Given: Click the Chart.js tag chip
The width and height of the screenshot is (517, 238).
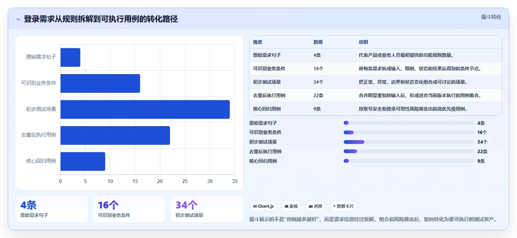Looking at the screenshot, I should pyautogui.click(x=263, y=206).
